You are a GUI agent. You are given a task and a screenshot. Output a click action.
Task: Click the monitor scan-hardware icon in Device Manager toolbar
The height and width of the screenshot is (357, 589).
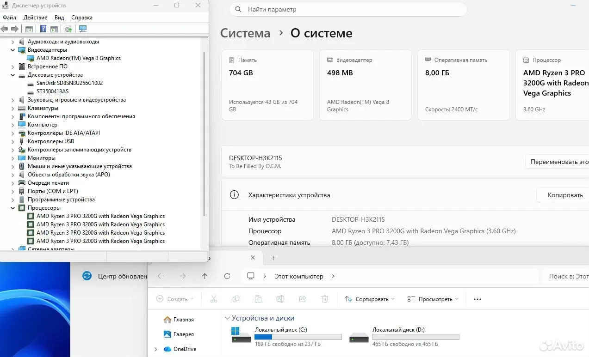point(83,29)
